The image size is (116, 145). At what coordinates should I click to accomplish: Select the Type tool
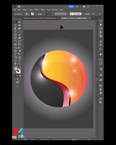pos(15,32)
